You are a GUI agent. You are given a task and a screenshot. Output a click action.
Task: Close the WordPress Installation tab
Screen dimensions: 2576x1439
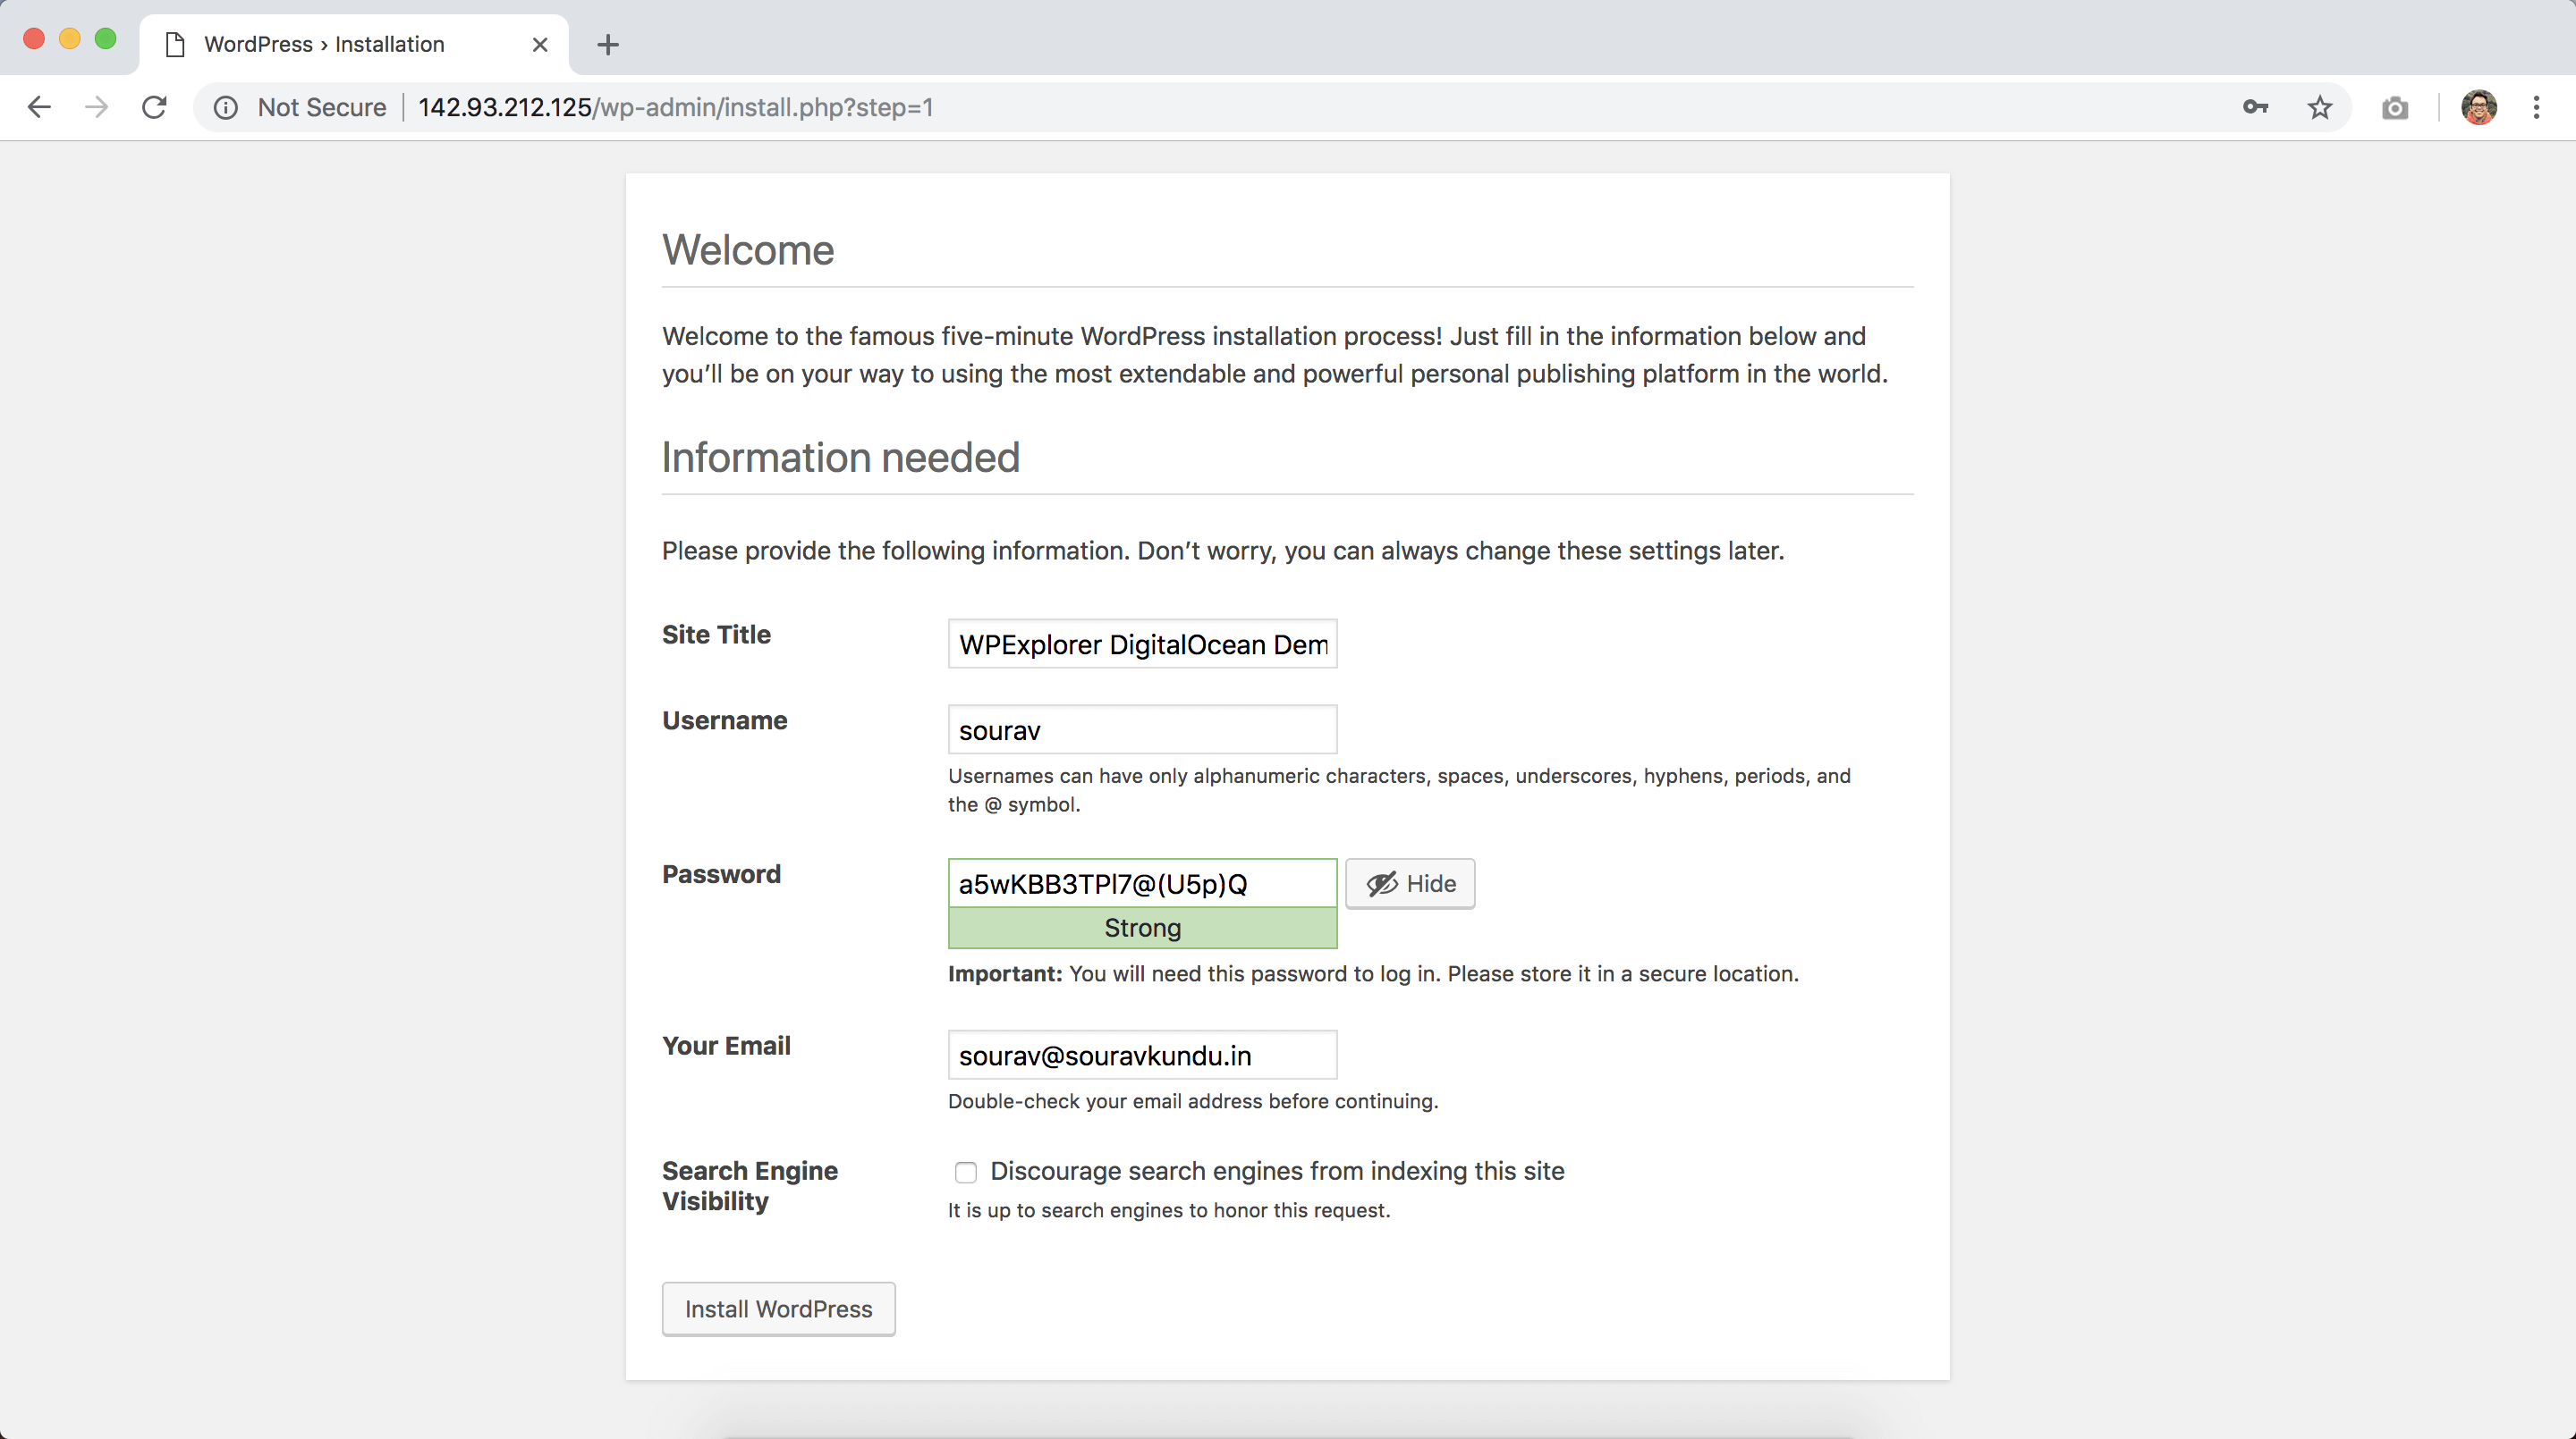point(540,44)
